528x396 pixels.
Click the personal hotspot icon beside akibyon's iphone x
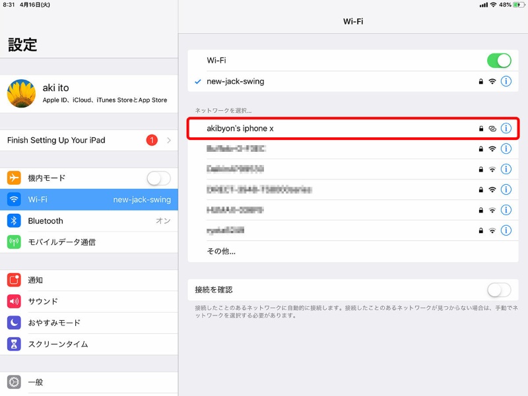492,129
